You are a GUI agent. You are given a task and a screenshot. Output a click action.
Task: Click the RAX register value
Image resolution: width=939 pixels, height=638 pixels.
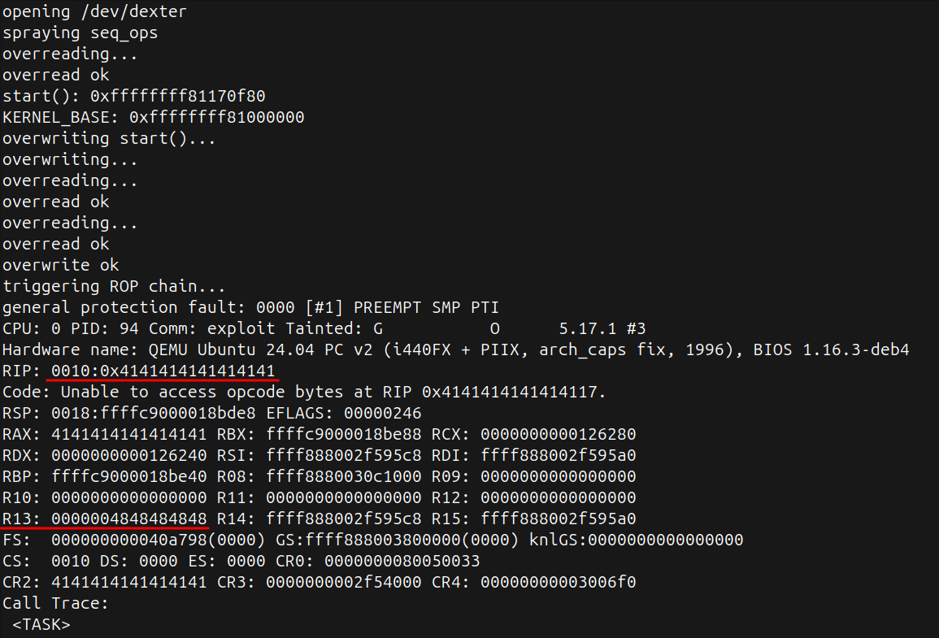(128, 434)
